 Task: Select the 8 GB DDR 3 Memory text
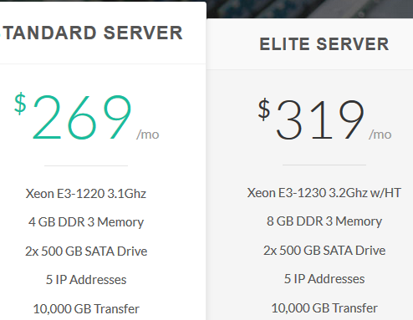pos(324,221)
